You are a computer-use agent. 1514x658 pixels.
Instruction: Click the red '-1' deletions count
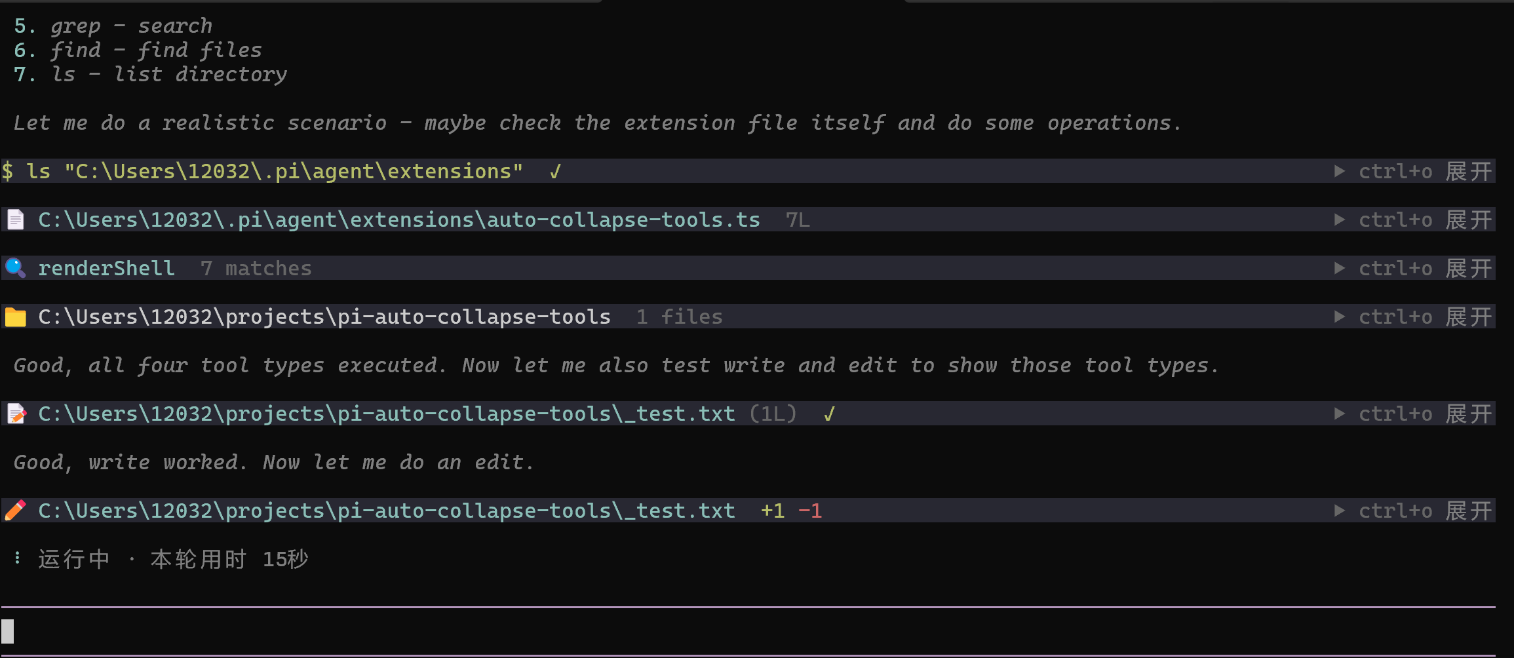(810, 511)
